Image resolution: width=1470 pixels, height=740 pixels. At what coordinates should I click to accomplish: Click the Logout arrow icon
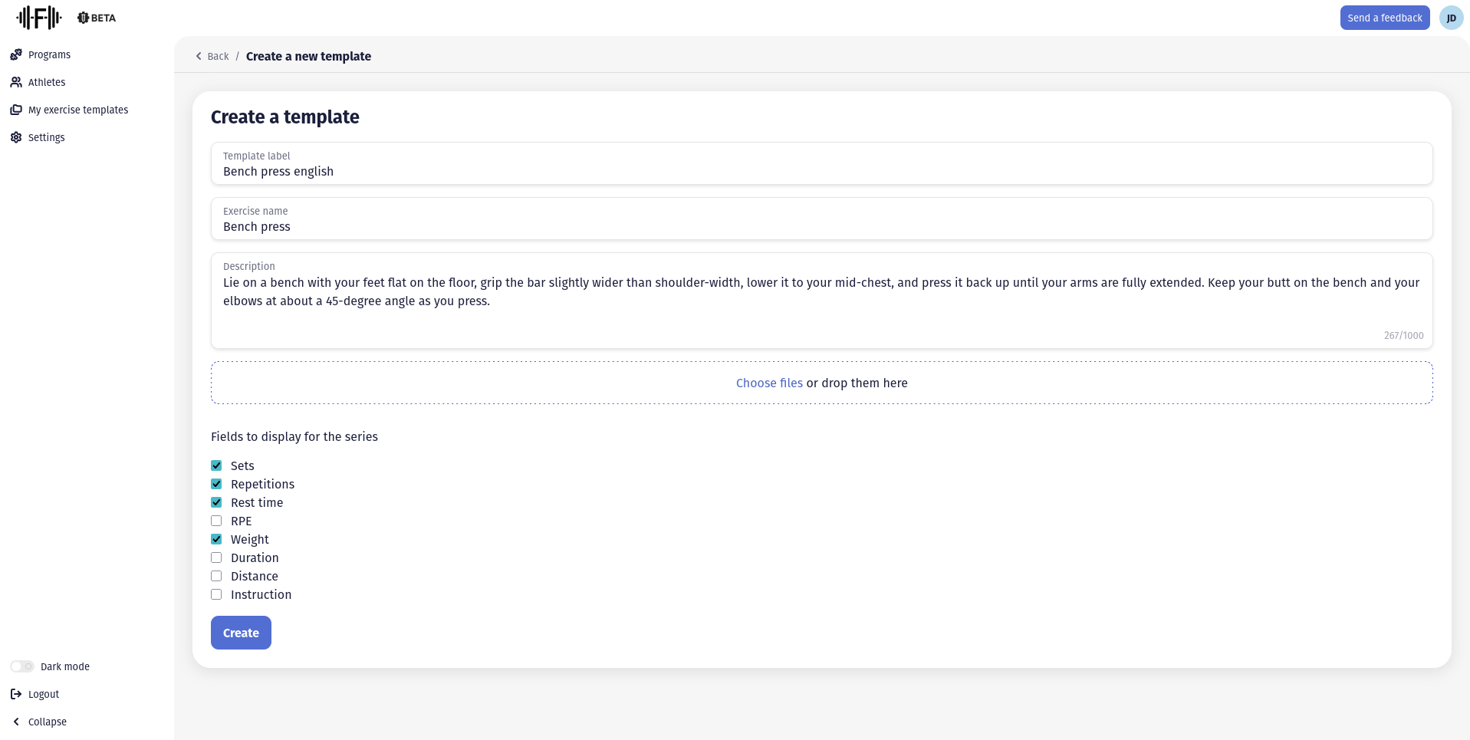pyautogui.click(x=16, y=694)
